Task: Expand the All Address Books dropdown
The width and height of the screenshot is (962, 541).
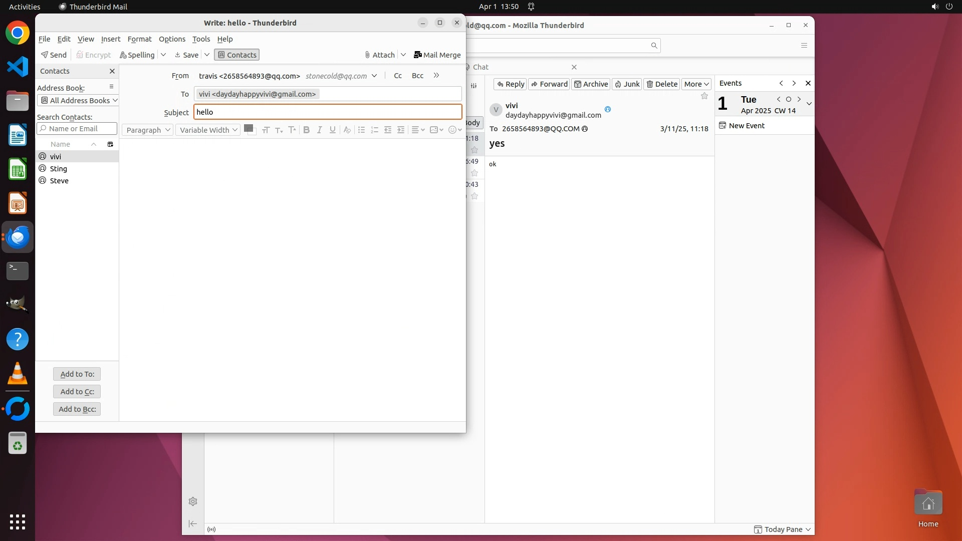Action: tap(78, 100)
